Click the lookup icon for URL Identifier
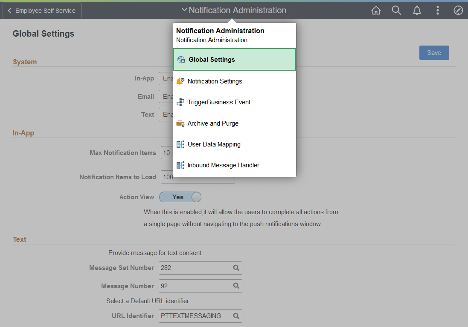The width and height of the screenshot is (468, 327). pos(236,316)
